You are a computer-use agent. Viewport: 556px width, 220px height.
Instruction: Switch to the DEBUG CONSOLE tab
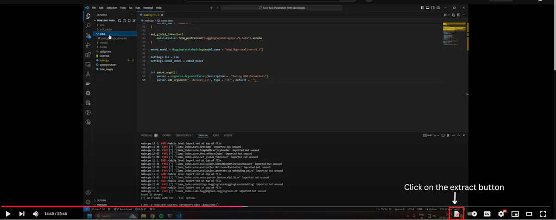[x=184, y=135]
